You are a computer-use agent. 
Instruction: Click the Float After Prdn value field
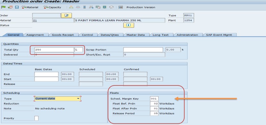point(154,108)
